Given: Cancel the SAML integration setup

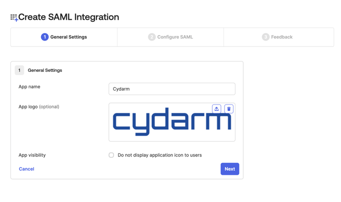Looking at the screenshot, I should click(x=27, y=169).
